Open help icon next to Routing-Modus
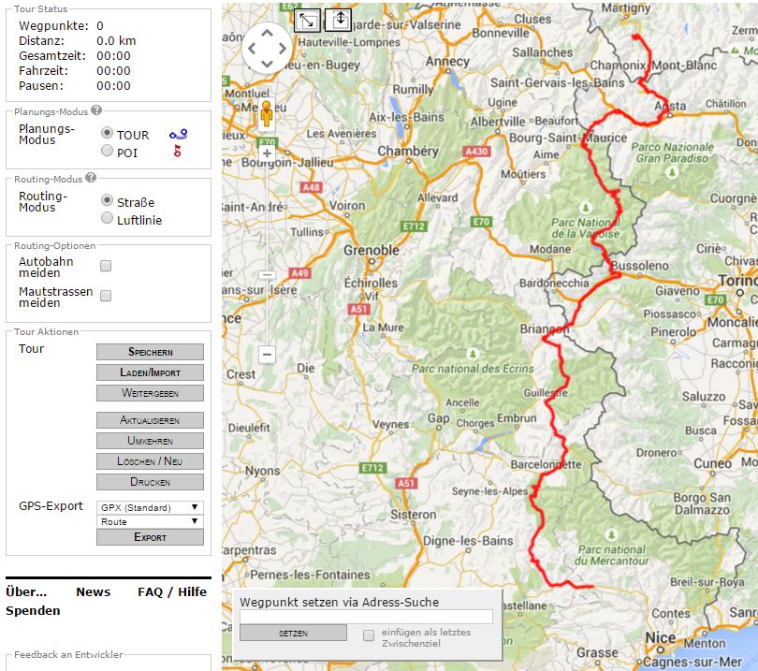758x671 pixels. [91, 178]
